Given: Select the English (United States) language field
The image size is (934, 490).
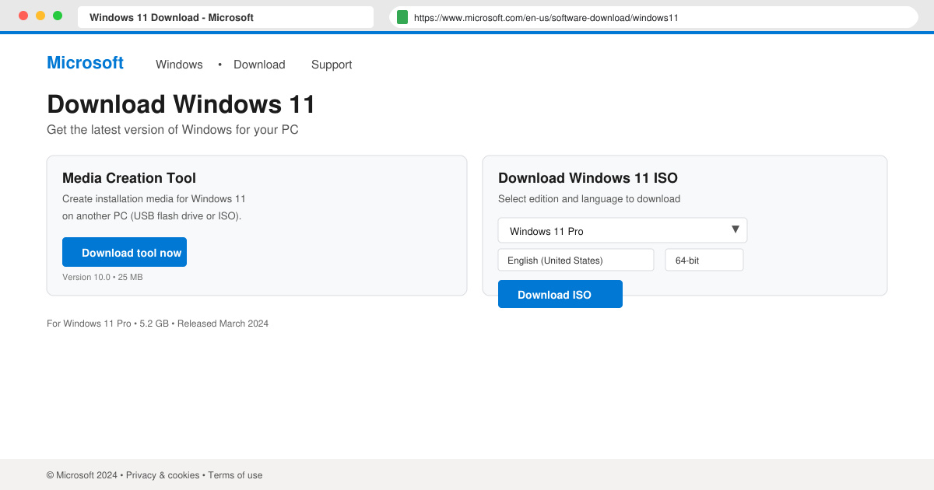Looking at the screenshot, I should (576, 260).
